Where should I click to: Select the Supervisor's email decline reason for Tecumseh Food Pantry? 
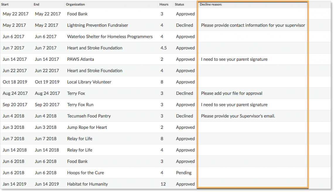238,116
